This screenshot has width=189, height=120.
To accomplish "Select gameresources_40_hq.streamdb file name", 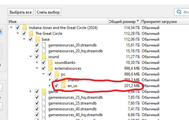I will coord(75,115).
